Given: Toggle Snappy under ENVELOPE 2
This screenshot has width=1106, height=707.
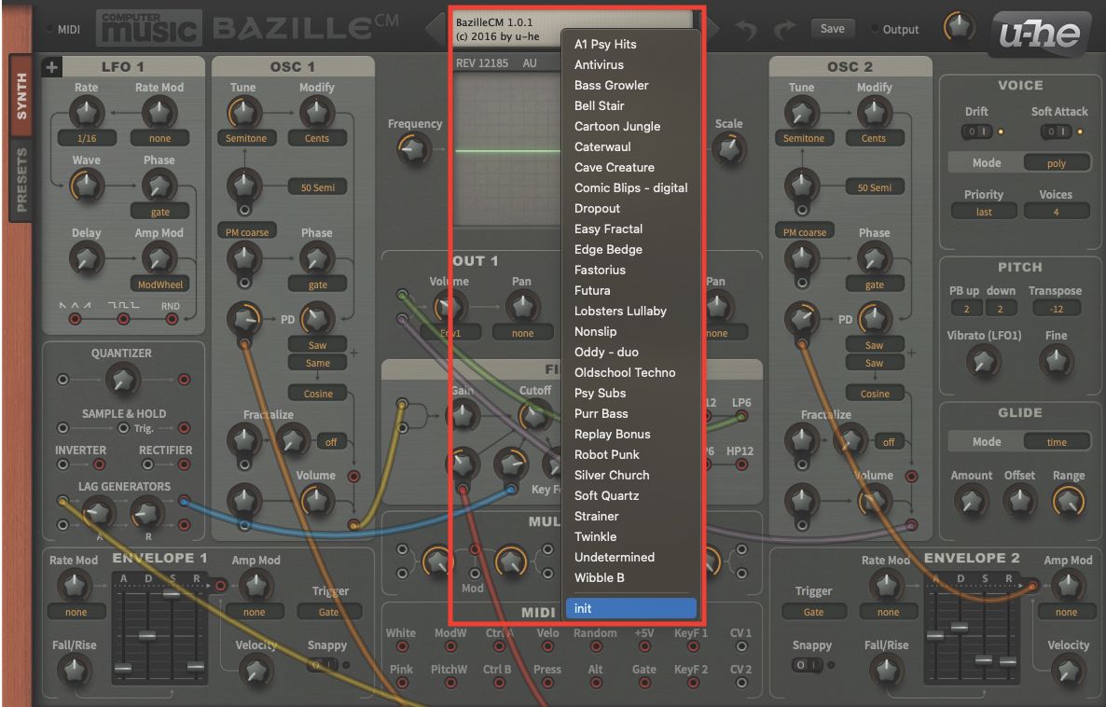Looking at the screenshot, I should (808, 665).
